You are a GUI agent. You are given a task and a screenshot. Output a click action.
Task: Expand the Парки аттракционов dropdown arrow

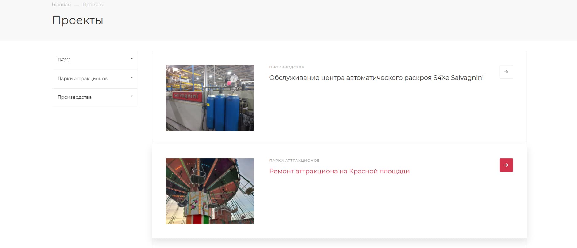[132, 78]
